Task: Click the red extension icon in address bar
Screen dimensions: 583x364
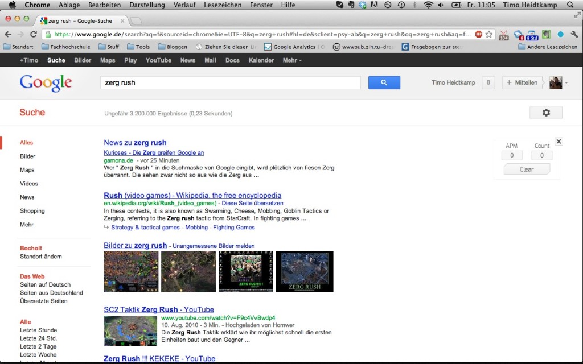Action: [478, 35]
